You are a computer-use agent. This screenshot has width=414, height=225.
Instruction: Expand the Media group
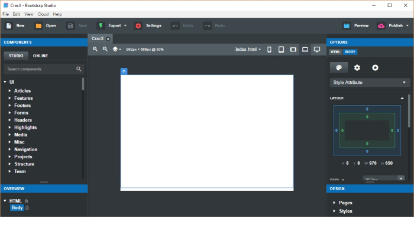pos(10,135)
